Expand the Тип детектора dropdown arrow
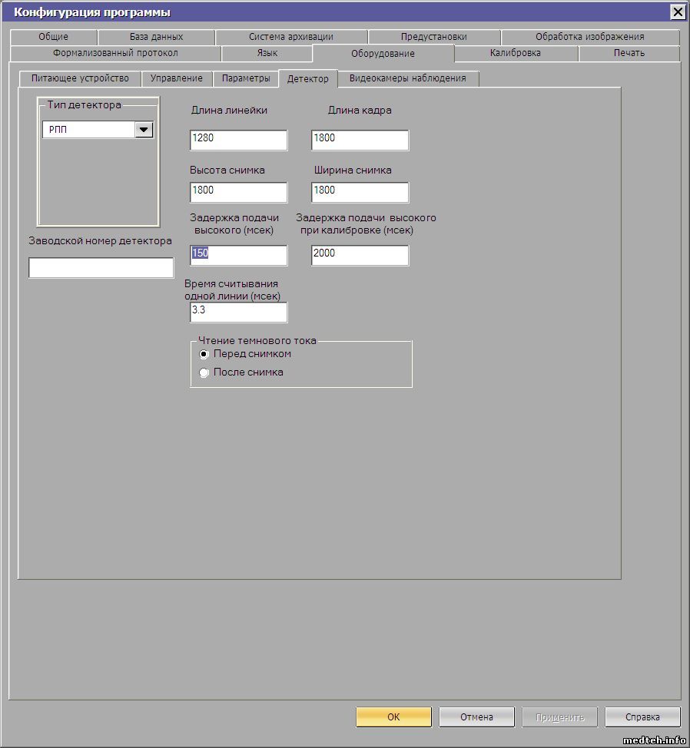 (x=144, y=130)
